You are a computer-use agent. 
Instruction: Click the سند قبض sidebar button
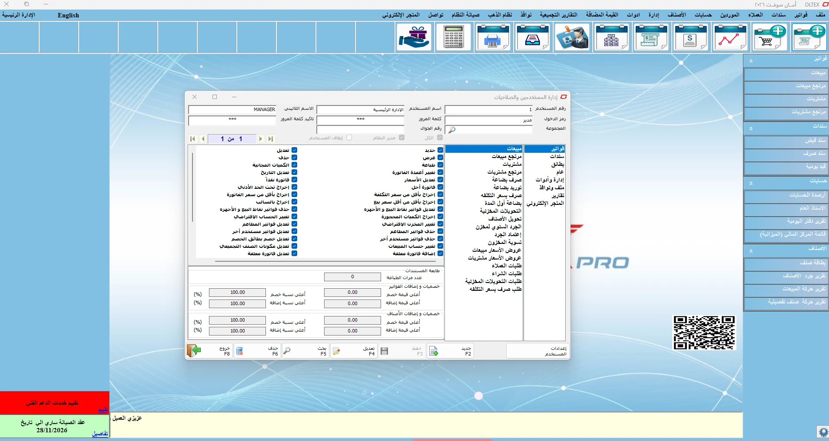786,141
